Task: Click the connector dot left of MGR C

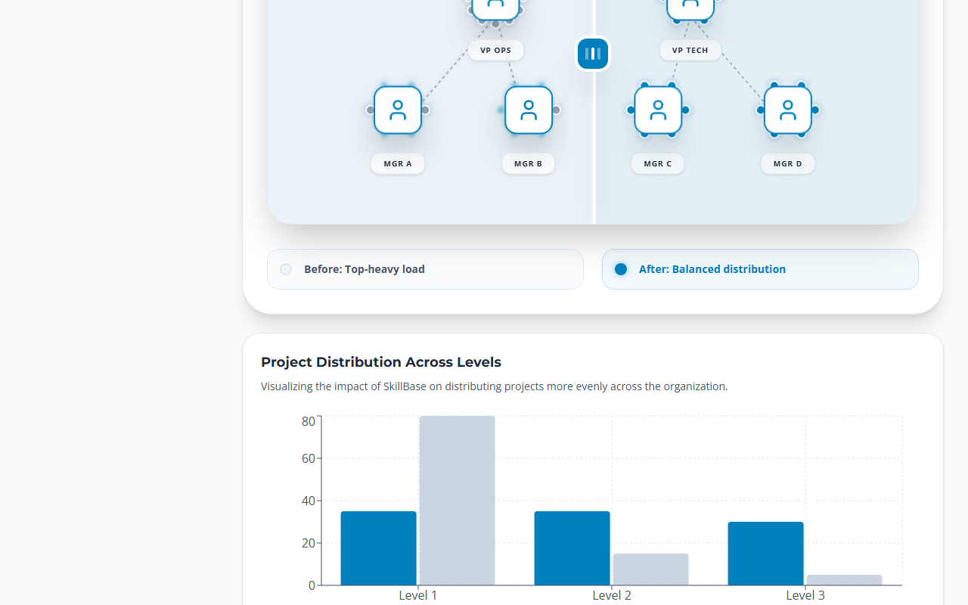Action: [631, 110]
